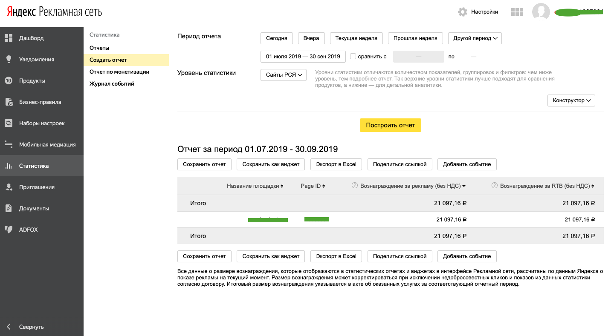Click help icon beside ad reward column

pos(354,186)
